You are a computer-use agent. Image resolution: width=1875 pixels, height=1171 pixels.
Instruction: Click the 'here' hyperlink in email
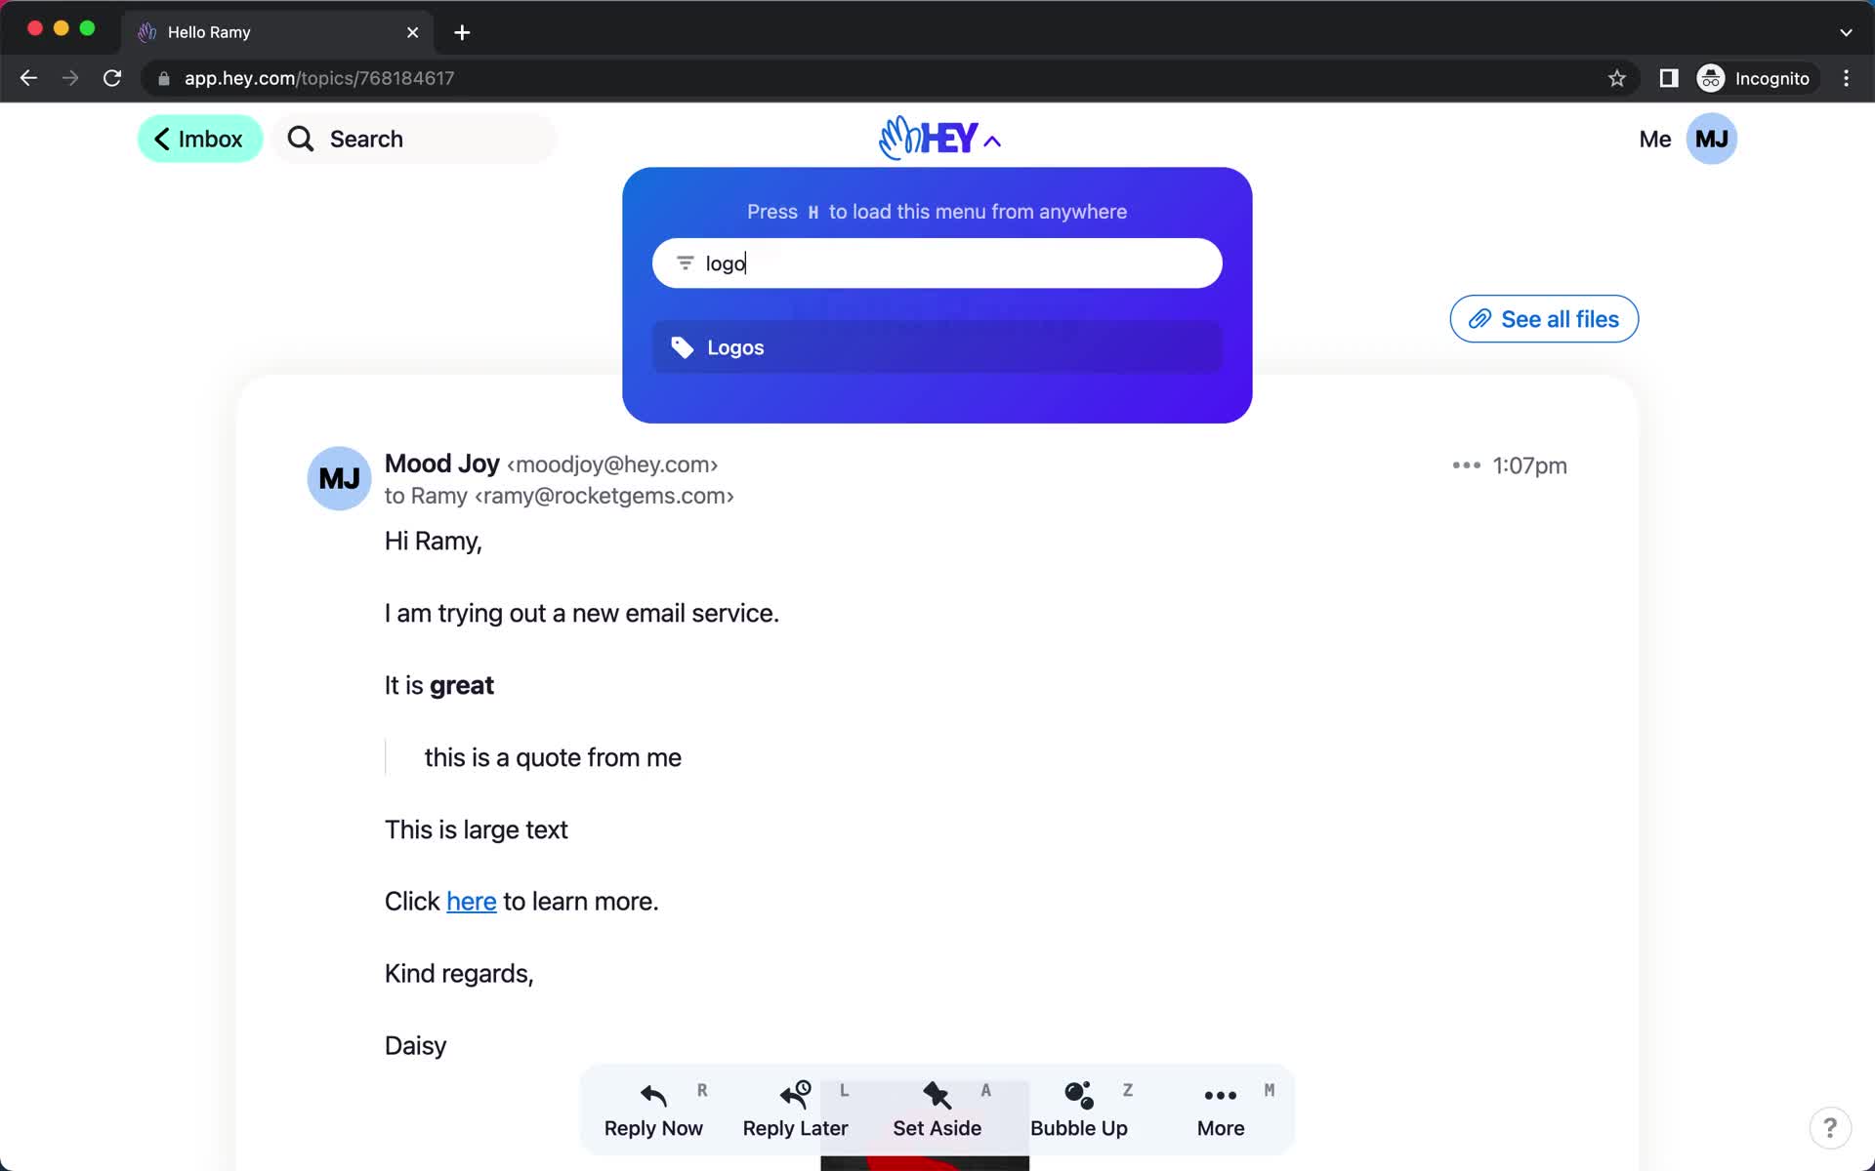pos(471,902)
